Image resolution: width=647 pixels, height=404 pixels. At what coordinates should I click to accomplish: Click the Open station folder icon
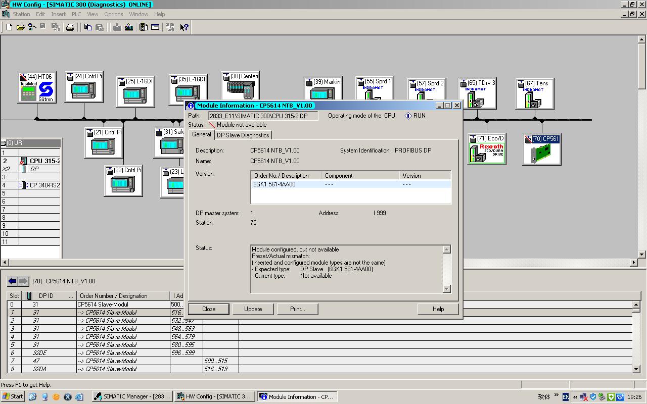20,27
